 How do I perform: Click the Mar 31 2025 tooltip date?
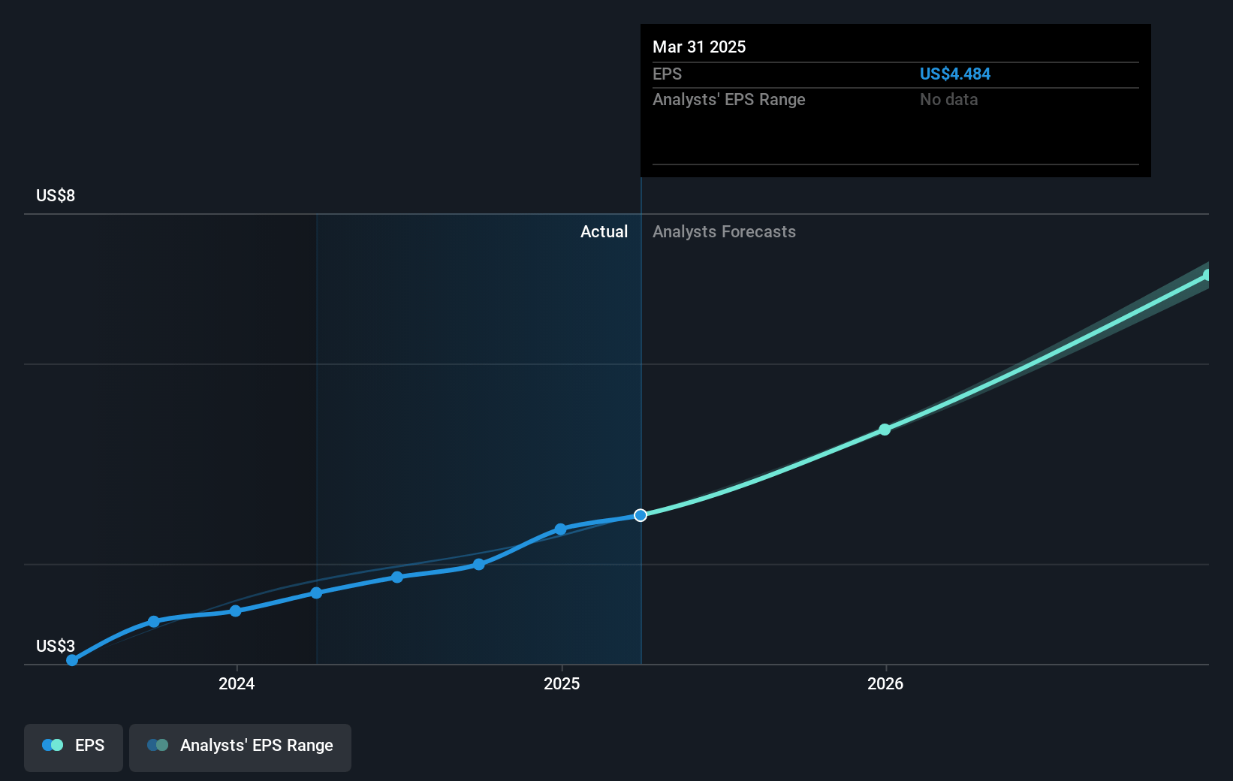click(699, 47)
